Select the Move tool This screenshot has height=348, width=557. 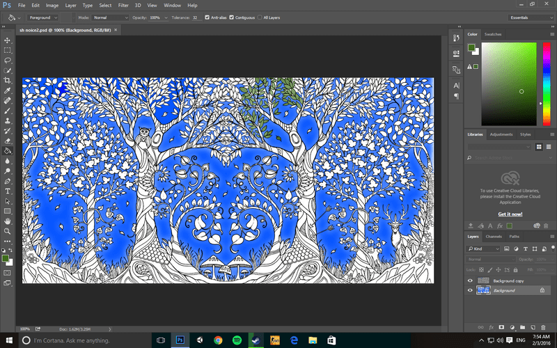click(8, 40)
